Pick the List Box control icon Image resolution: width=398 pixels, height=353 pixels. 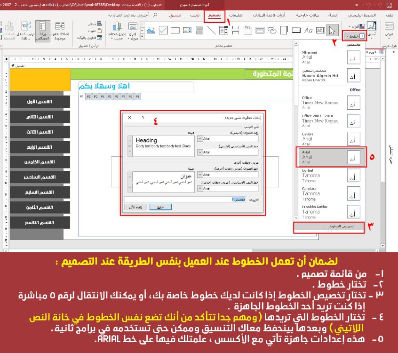187,31
